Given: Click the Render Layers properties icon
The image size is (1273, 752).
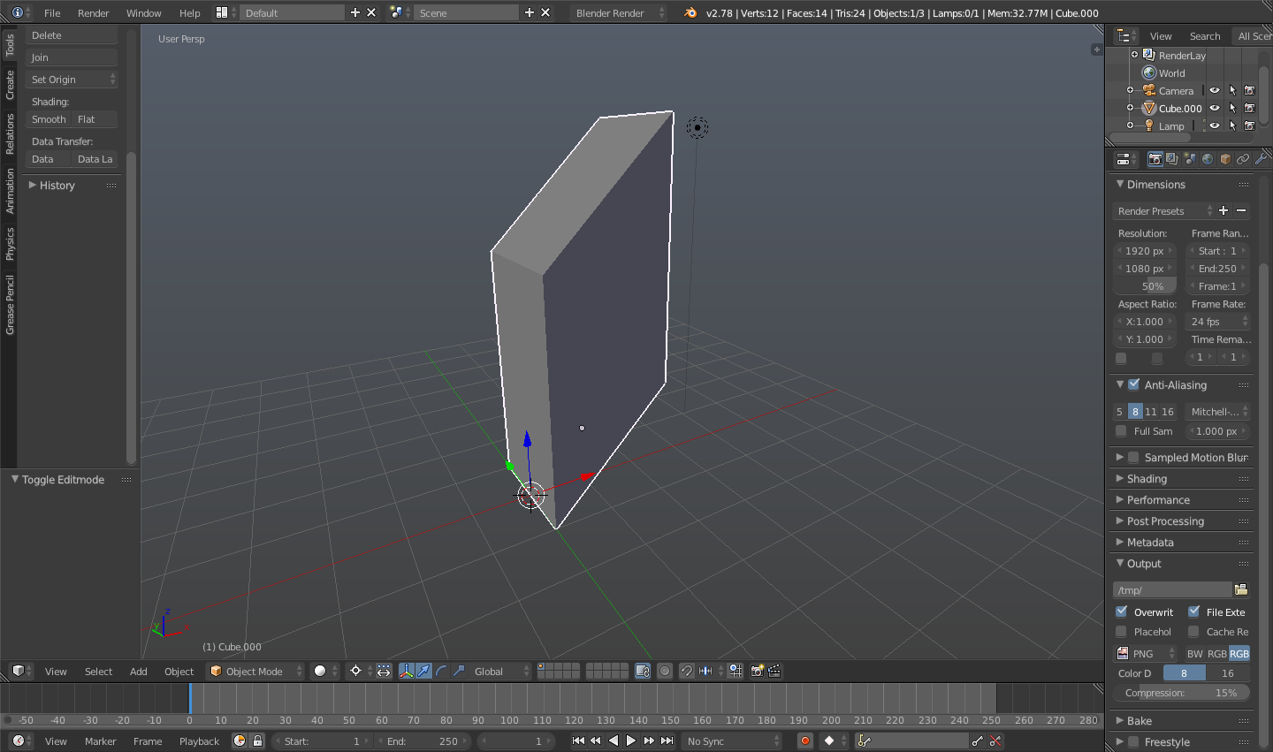Looking at the screenshot, I should pyautogui.click(x=1172, y=159).
